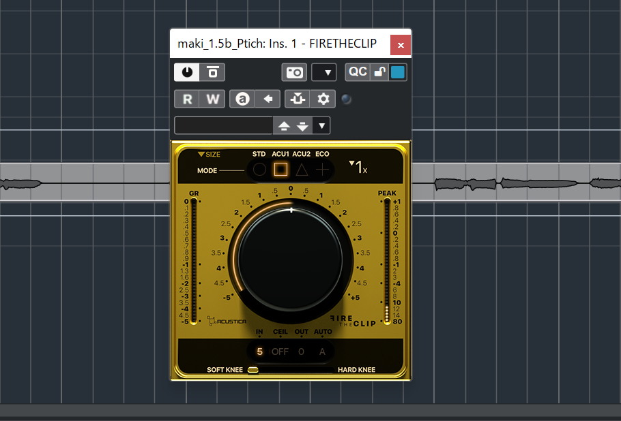Click the small round indicator light
Image resolution: width=621 pixels, height=421 pixels.
[x=346, y=99]
